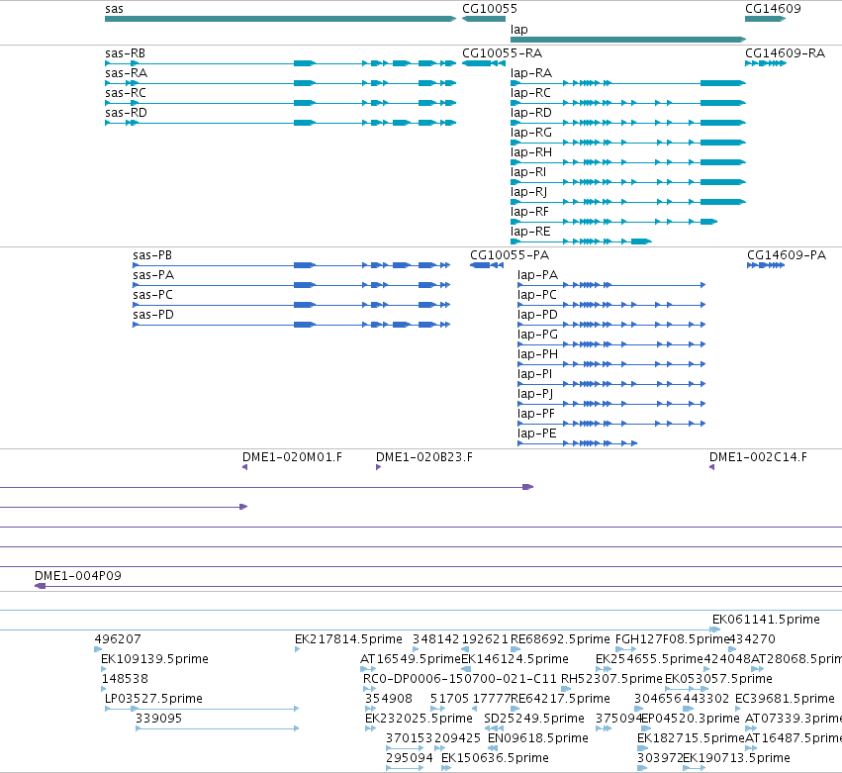Select transcript sas-RA label

127,73
